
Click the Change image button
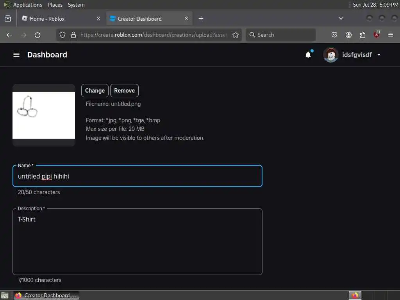[95, 91]
